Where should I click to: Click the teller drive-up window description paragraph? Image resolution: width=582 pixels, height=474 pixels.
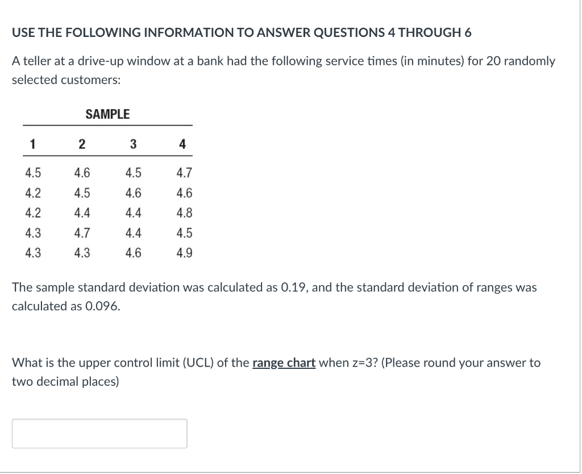pos(282,61)
